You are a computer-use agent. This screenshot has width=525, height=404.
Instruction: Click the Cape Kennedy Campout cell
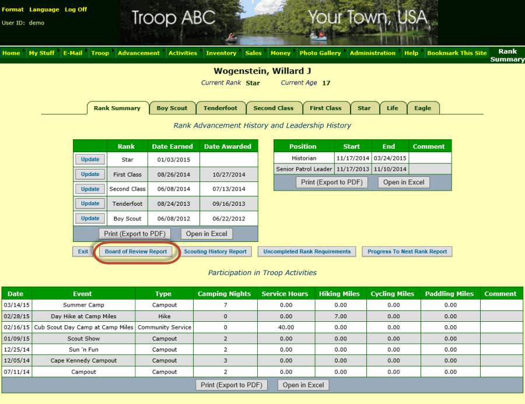coord(83,360)
